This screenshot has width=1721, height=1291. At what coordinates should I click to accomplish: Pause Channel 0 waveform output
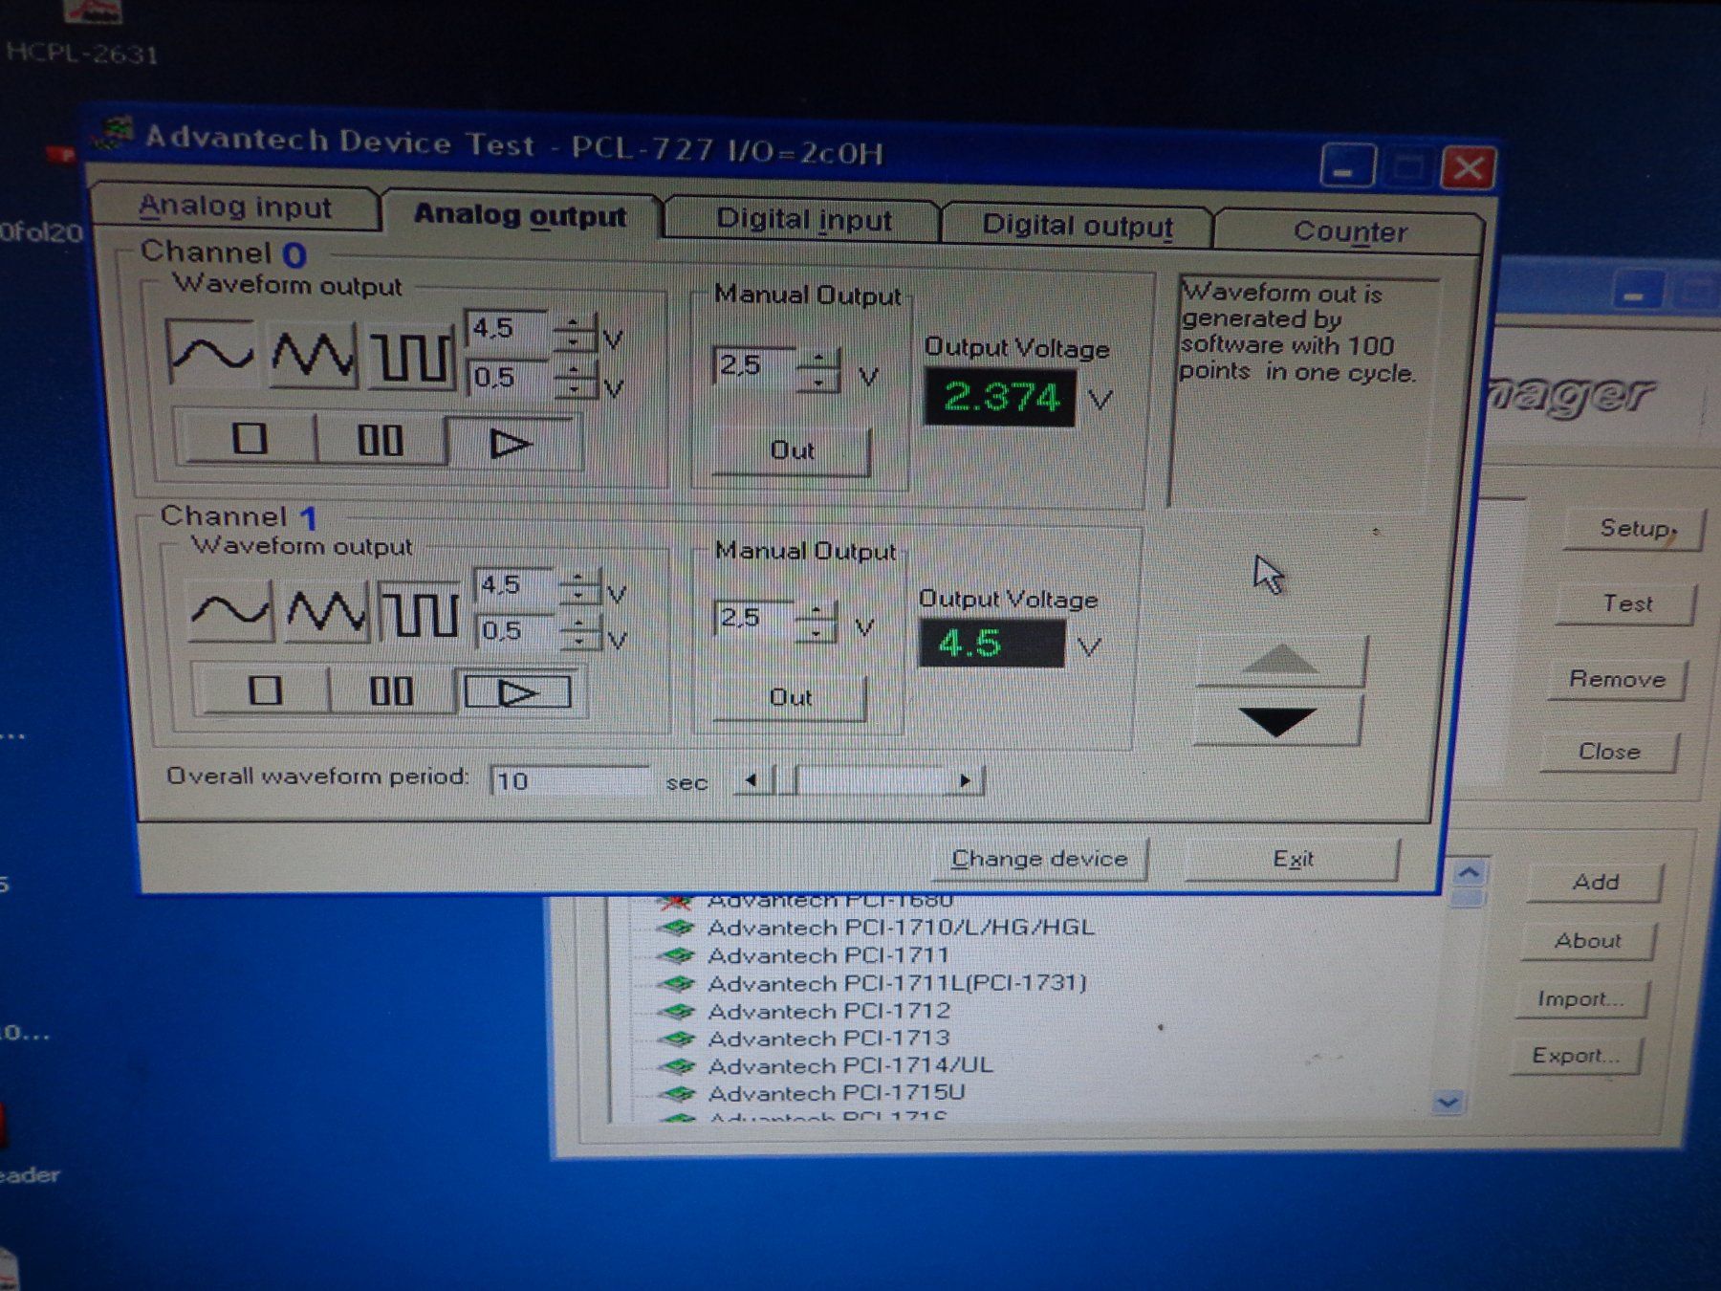coord(381,441)
